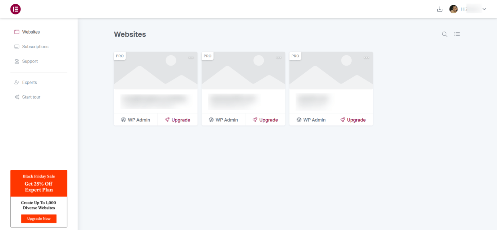The height and width of the screenshot is (230, 497).
Task: Click the Elementor logo icon
Action: (16, 9)
